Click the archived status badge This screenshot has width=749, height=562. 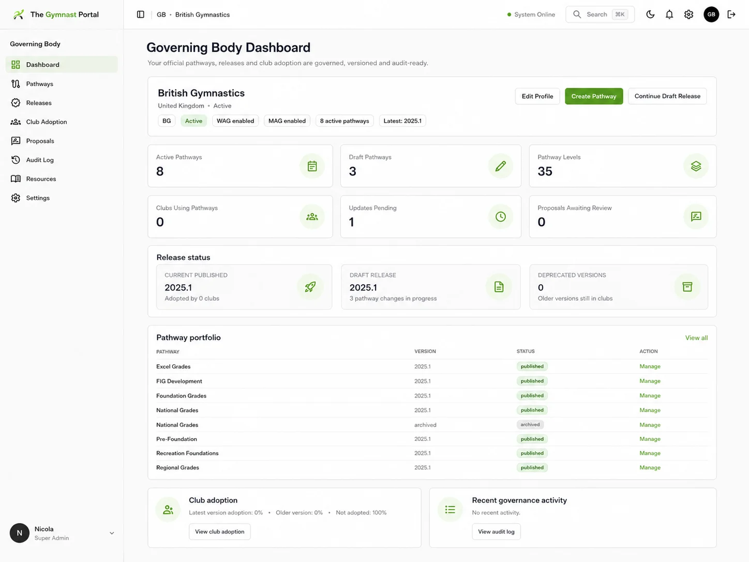pyautogui.click(x=530, y=425)
